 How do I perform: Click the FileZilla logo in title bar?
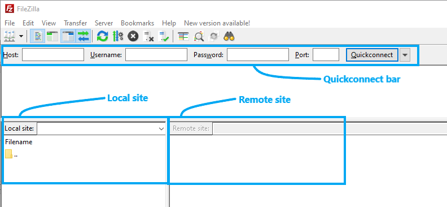[x=10, y=9]
